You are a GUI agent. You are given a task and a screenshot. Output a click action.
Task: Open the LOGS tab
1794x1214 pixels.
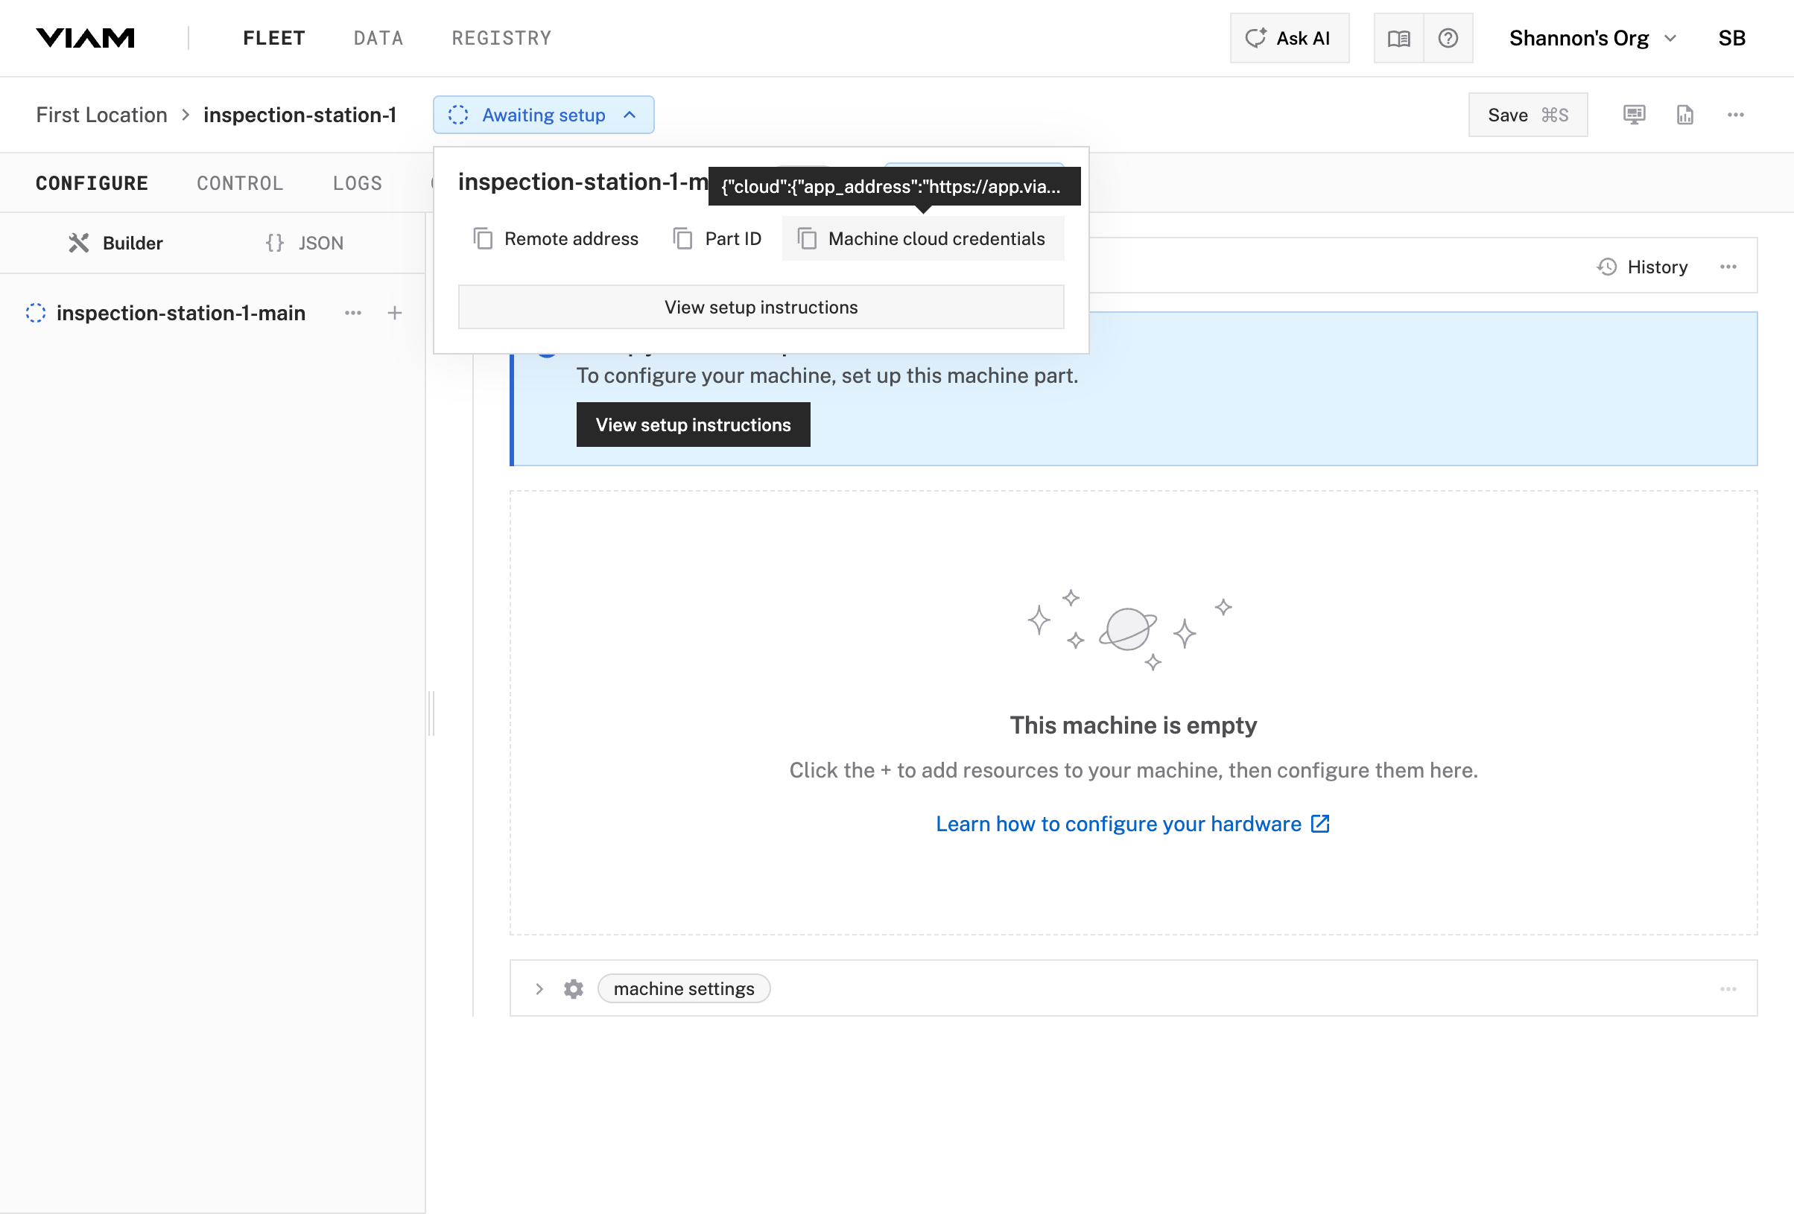[x=358, y=183]
